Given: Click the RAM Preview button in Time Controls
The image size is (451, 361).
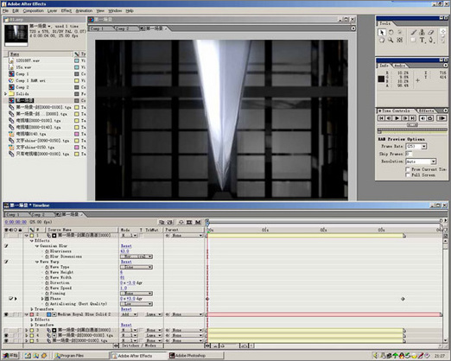Looking at the screenshot, I should 441,118.
